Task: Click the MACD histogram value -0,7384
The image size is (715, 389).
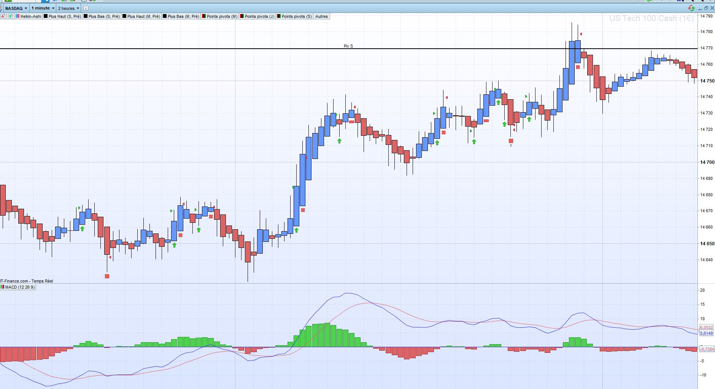Action: 707,349
